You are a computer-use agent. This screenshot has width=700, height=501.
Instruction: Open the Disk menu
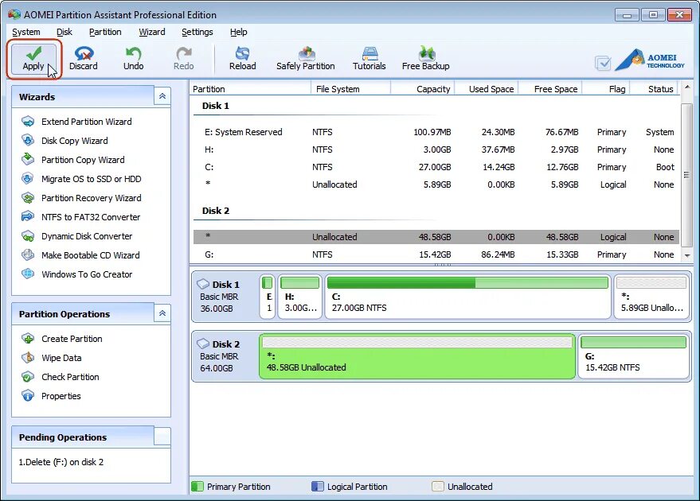(65, 32)
